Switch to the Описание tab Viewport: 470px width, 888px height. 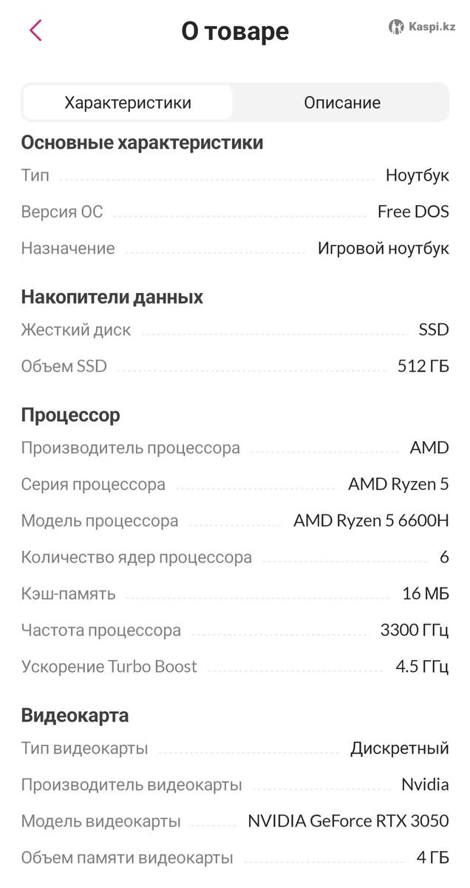341,103
